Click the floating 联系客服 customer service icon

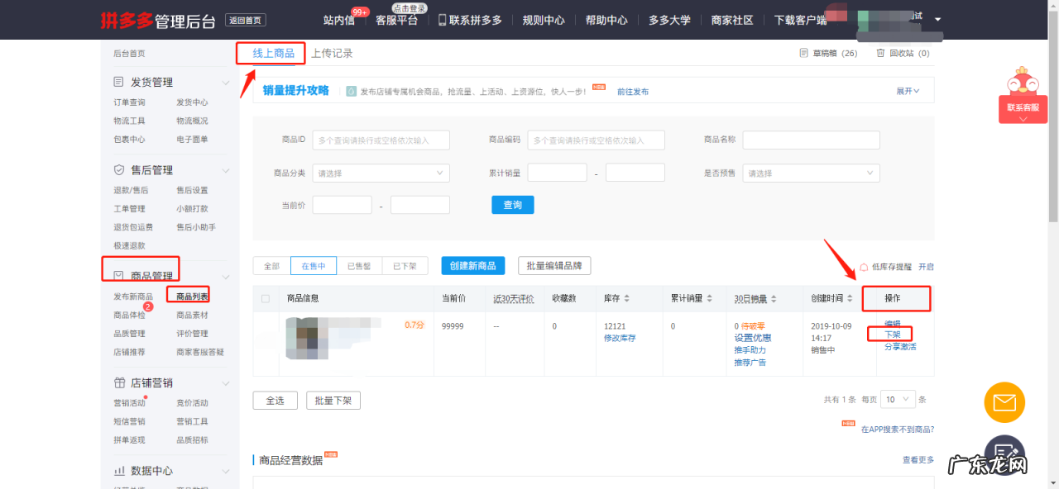[x=1023, y=108]
